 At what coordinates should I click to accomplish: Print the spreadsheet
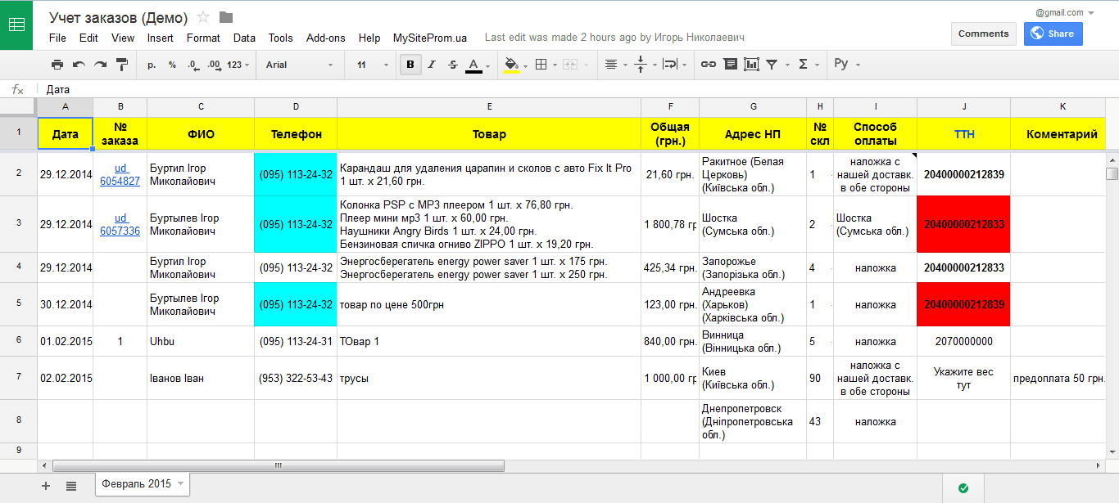click(57, 65)
